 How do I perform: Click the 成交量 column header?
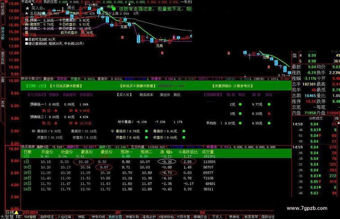tap(207, 152)
